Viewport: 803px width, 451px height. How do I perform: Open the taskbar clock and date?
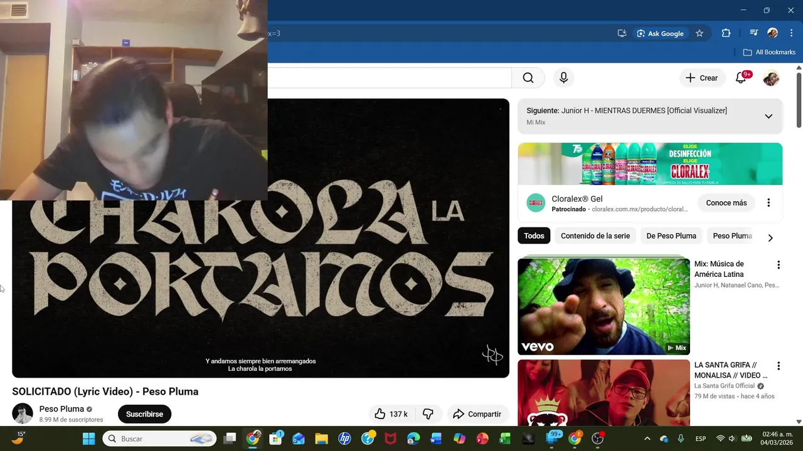pyautogui.click(x=777, y=438)
